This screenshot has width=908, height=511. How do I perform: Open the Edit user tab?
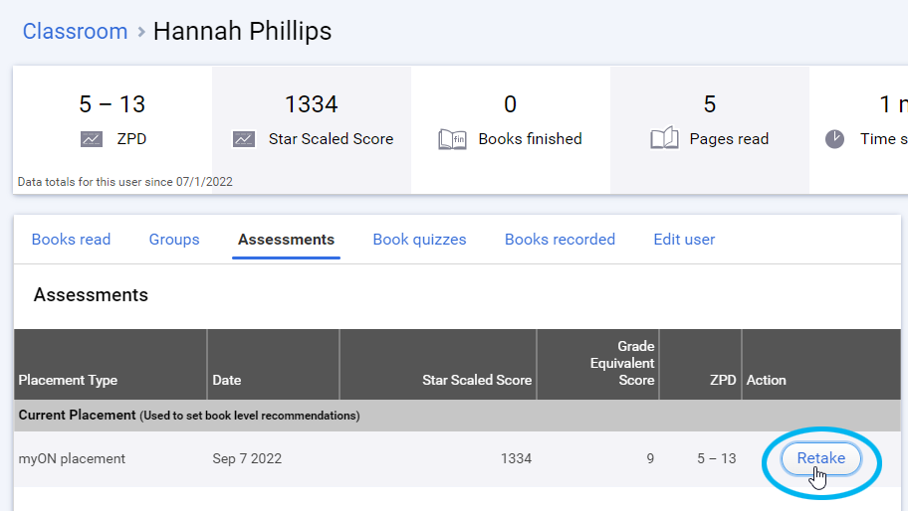[x=684, y=240]
